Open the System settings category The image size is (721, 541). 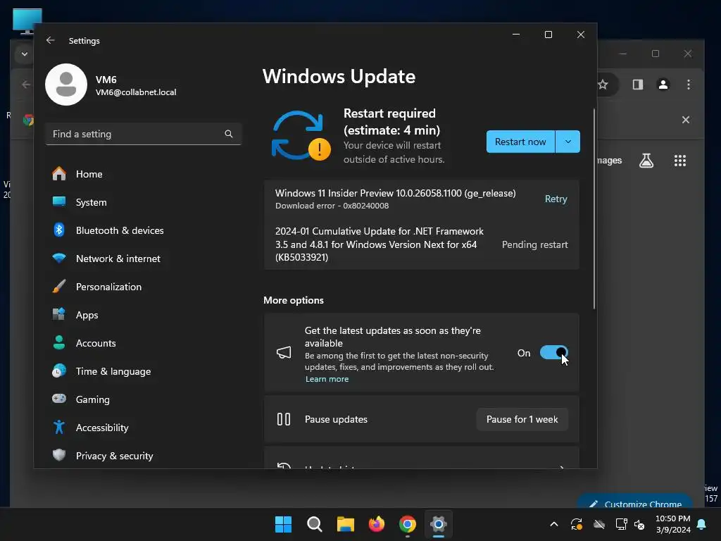[x=144, y=202]
